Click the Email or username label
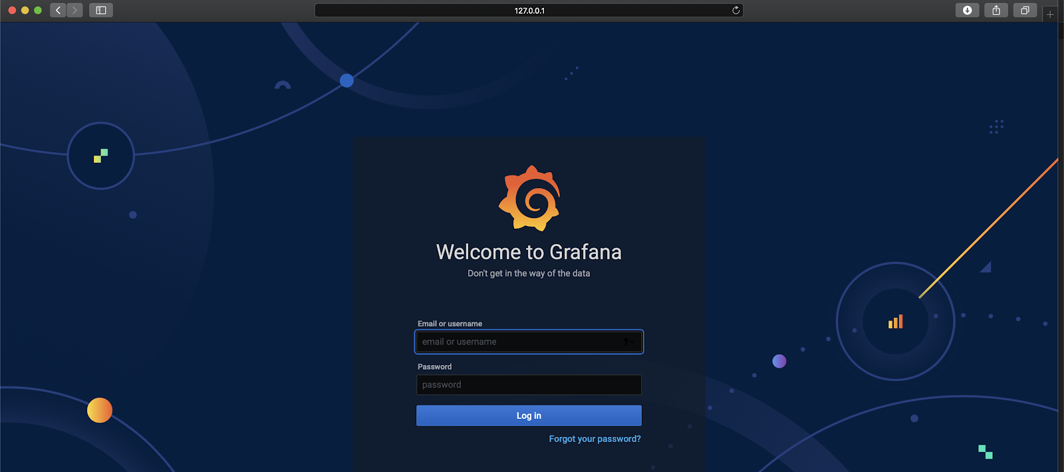The height and width of the screenshot is (472, 1064). click(x=450, y=324)
